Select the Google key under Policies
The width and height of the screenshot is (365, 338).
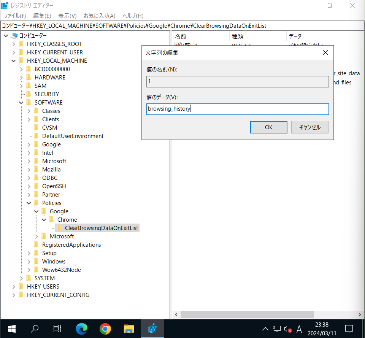[x=59, y=211]
